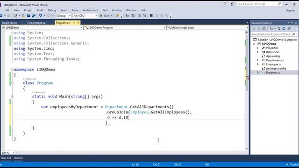Open the Output tab
Screen dimensions: 299x168
tap(18, 158)
